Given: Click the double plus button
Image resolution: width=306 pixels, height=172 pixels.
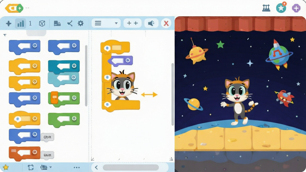Looking at the screenshot, I should (x=132, y=23).
